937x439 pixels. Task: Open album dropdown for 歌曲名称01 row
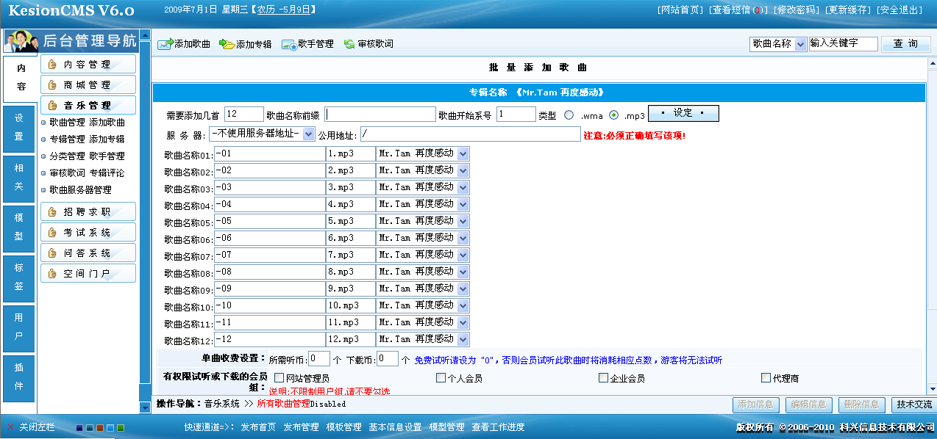click(x=463, y=153)
